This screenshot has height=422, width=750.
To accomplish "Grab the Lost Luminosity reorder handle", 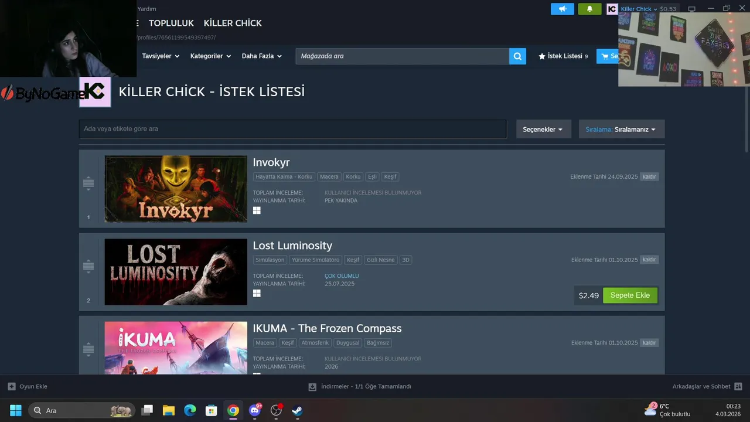I will click(88, 266).
